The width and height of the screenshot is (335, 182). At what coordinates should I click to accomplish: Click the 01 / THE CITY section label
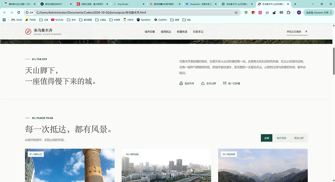pos(39,59)
